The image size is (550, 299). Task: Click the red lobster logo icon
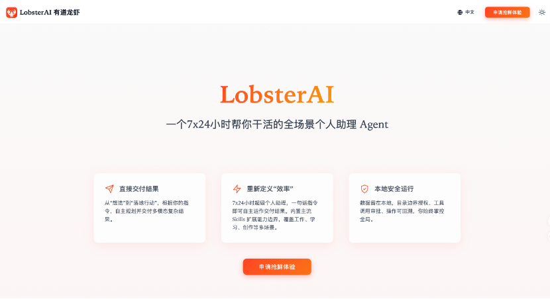pyautogui.click(x=11, y=13)
